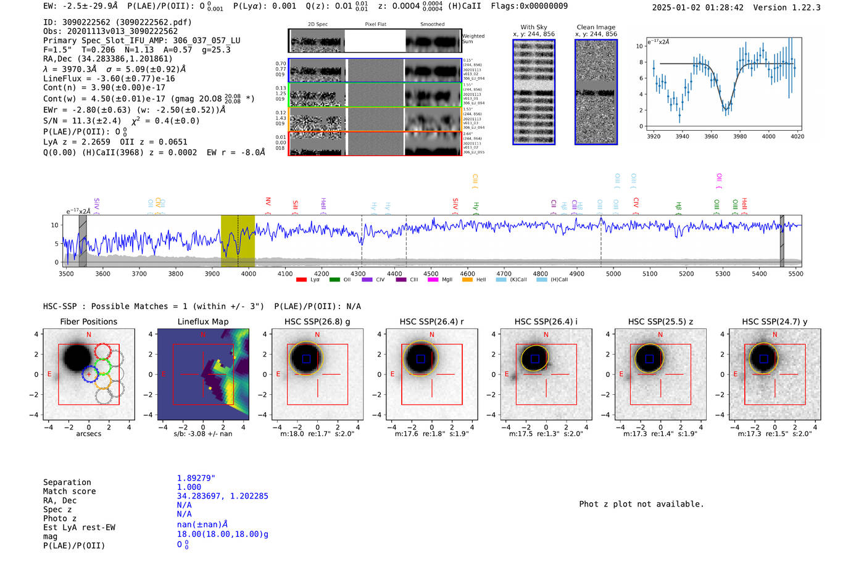Click the gray shaded band near 3550 Å
Screen dimensions: 864x588
[83, 241]
